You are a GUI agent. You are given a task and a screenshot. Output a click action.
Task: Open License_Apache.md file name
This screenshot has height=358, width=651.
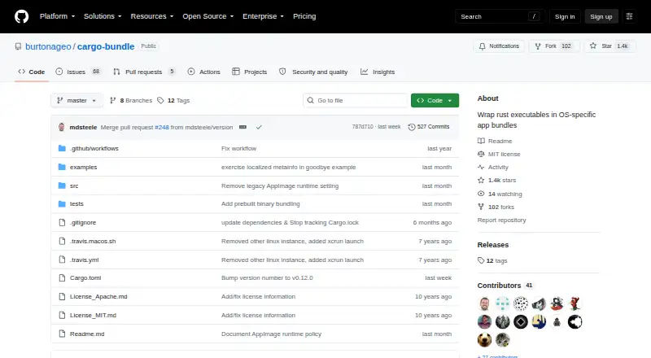click(x=98, y=296)
